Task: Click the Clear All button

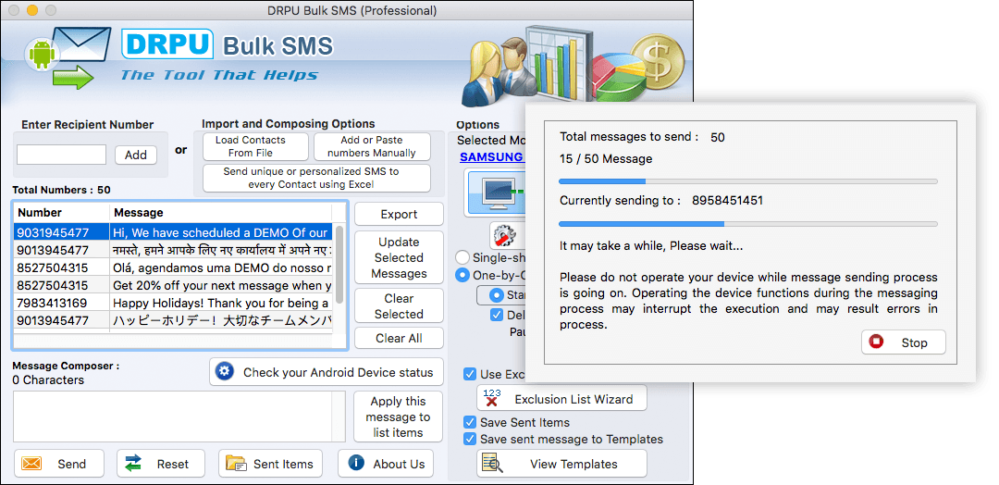Action: (x=399, y=339)
